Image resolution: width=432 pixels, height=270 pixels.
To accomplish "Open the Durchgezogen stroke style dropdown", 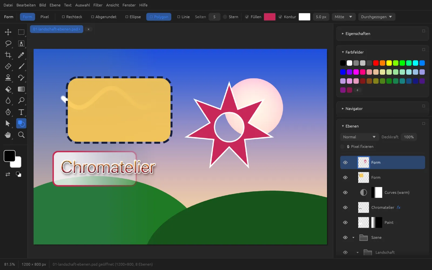I will pyautogui.click(x=377, y=17).
